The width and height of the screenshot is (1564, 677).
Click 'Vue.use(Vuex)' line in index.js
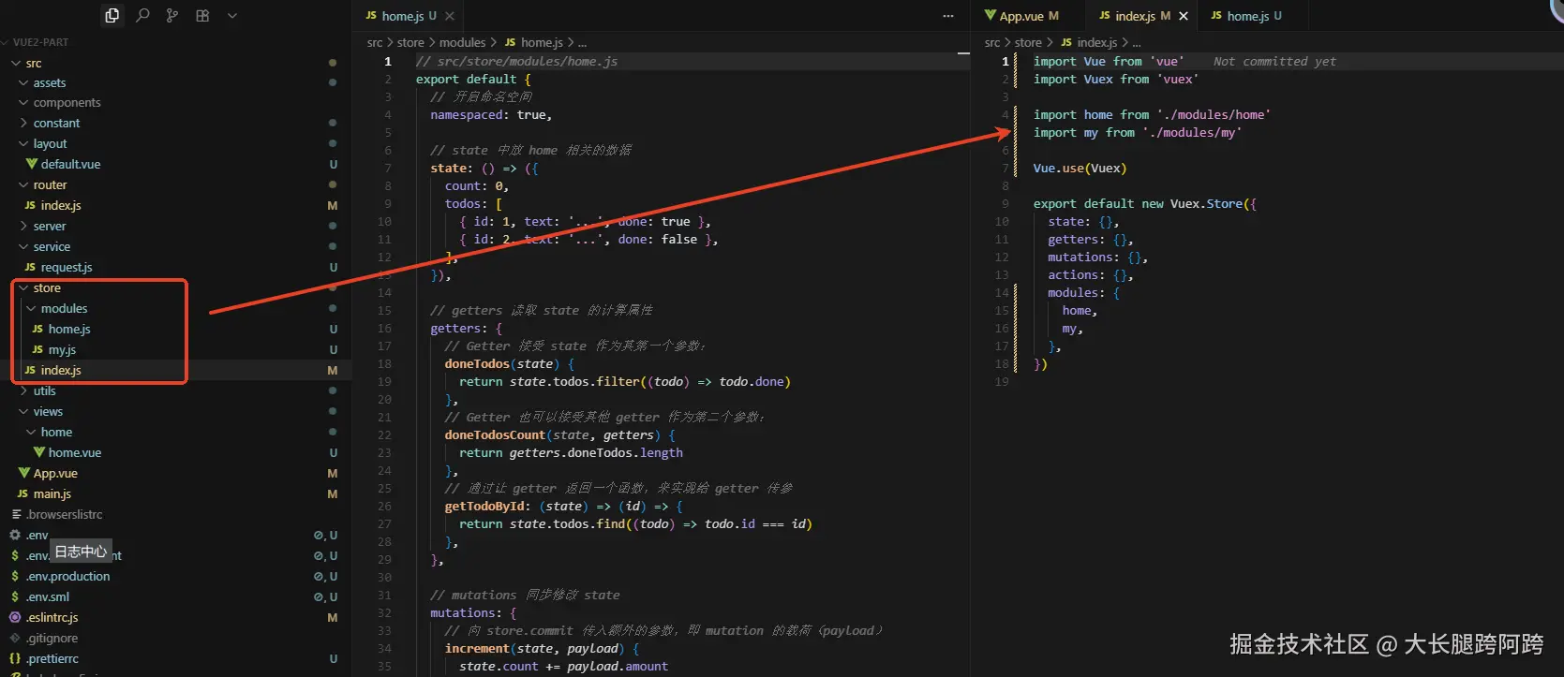[x=1080, y=169]
